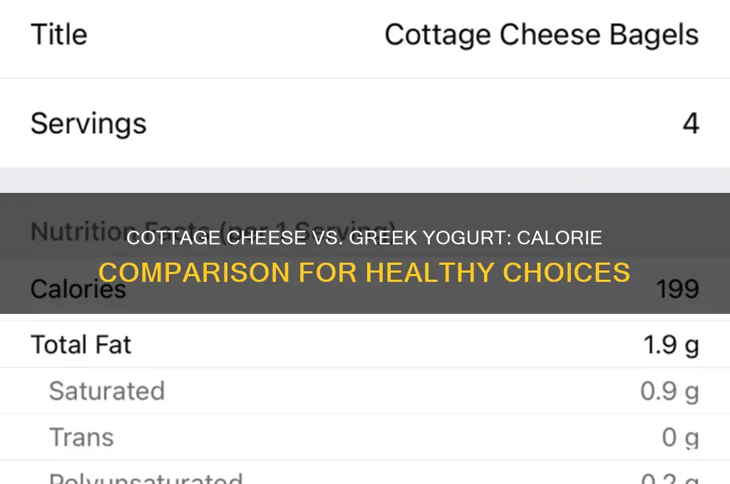Click "Calorie Comparison for Healthy Choices" text
This screenshot has height=484, width=730.
point(365,271)
